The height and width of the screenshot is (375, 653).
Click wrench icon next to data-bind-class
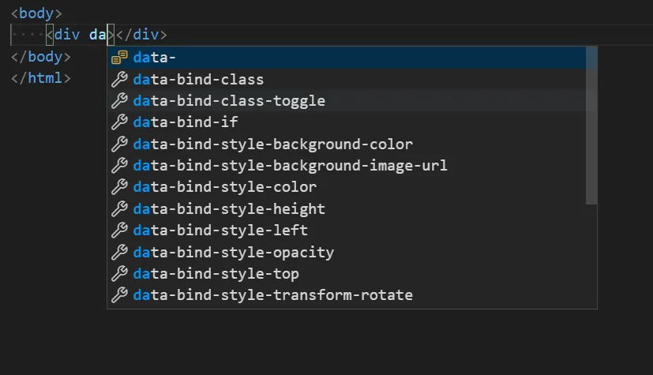(x=119, y=79)
